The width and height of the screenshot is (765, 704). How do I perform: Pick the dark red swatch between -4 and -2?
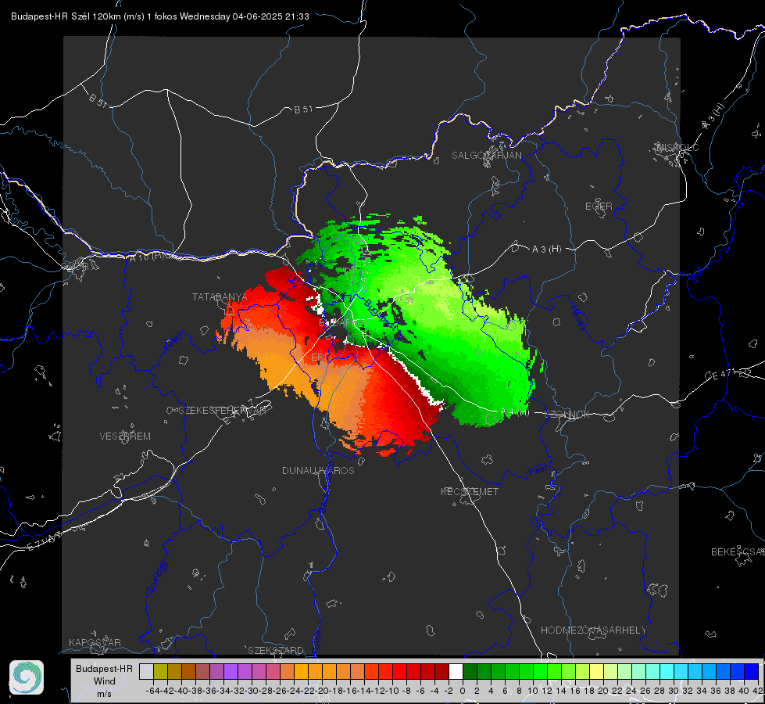point(441,671)
